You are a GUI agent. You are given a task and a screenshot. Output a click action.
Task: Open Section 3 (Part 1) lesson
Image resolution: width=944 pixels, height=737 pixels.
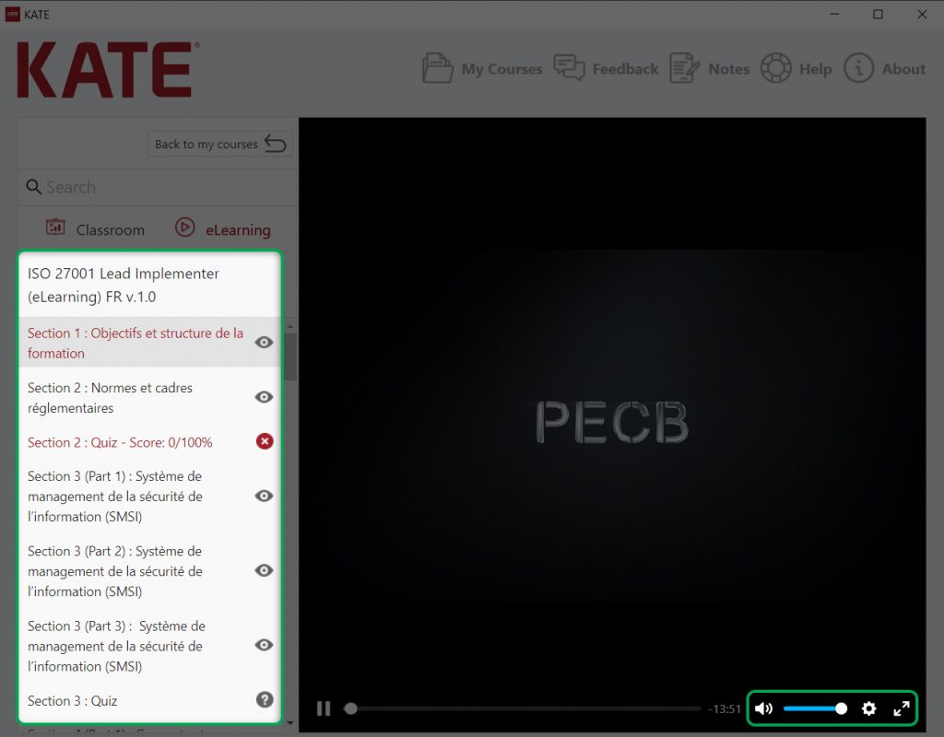tap(150, 497)
